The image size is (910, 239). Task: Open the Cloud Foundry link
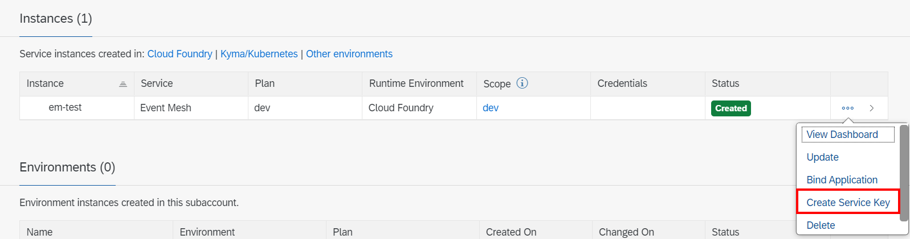tap(179, 54)
